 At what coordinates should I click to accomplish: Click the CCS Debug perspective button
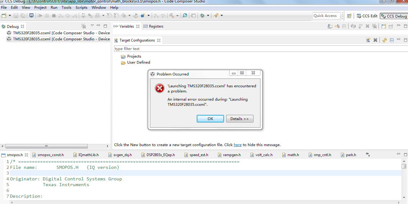coord(393,16)
